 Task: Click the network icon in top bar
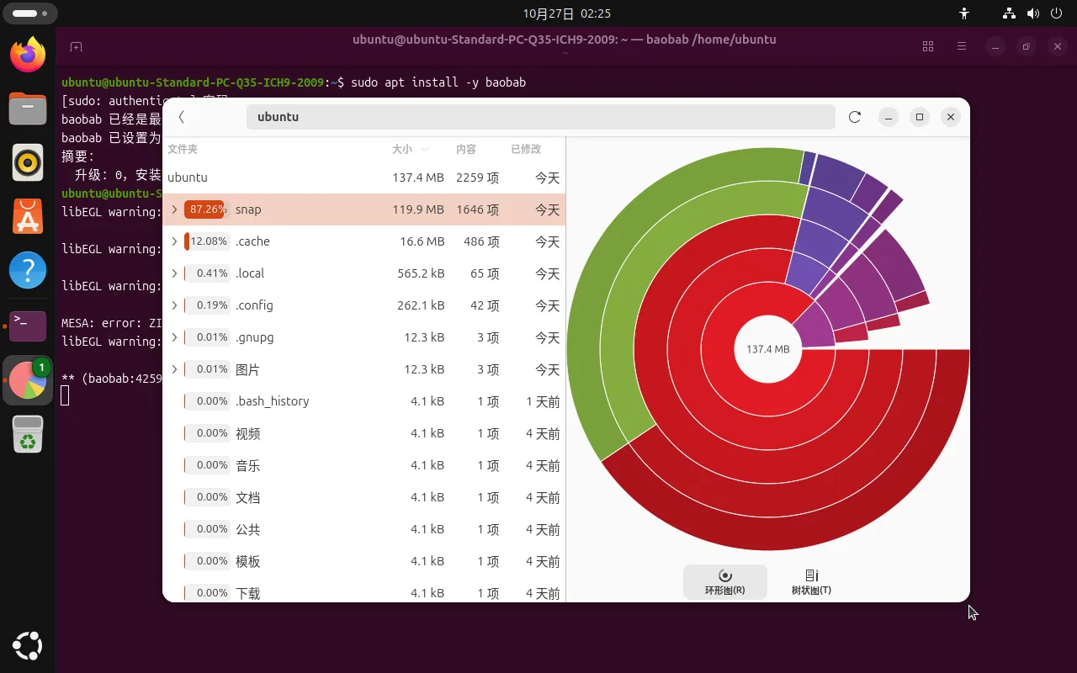[1010, 13]
